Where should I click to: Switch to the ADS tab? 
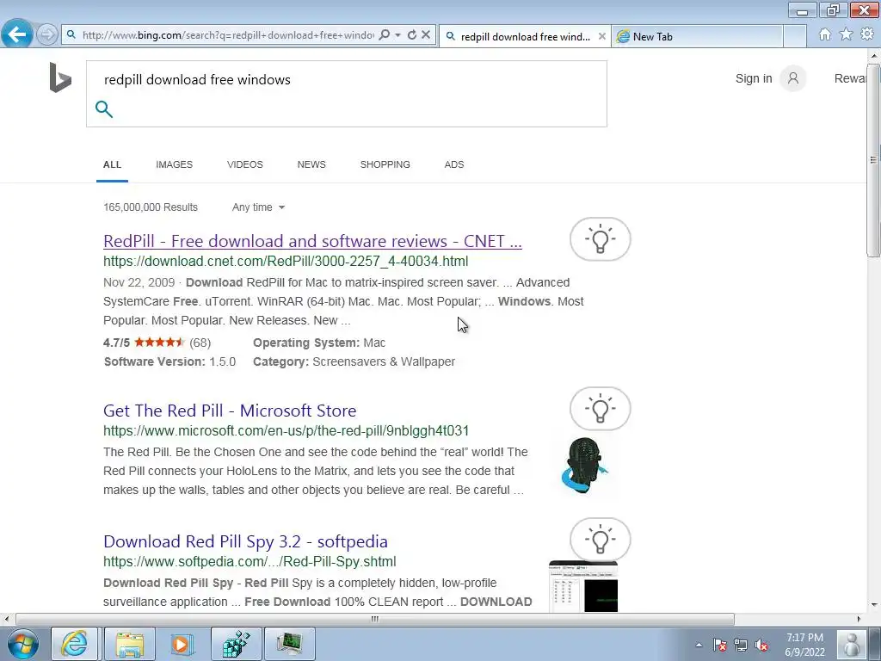(x=454, y=164)
